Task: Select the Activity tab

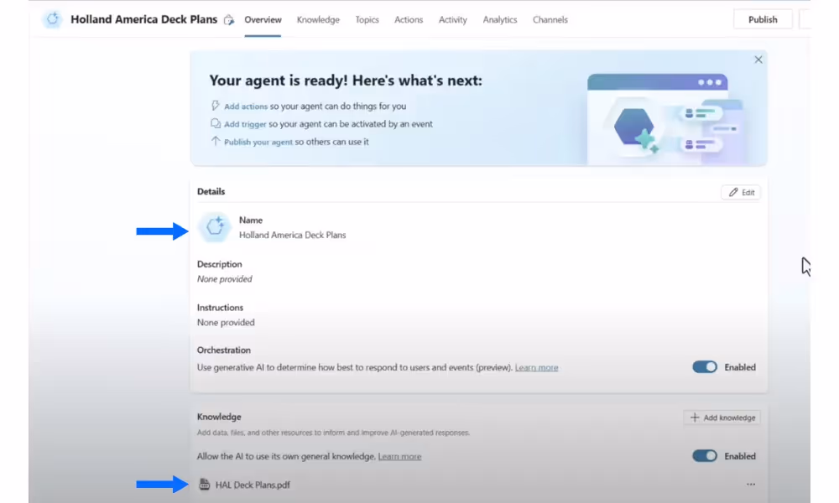Action: (453, 20)
